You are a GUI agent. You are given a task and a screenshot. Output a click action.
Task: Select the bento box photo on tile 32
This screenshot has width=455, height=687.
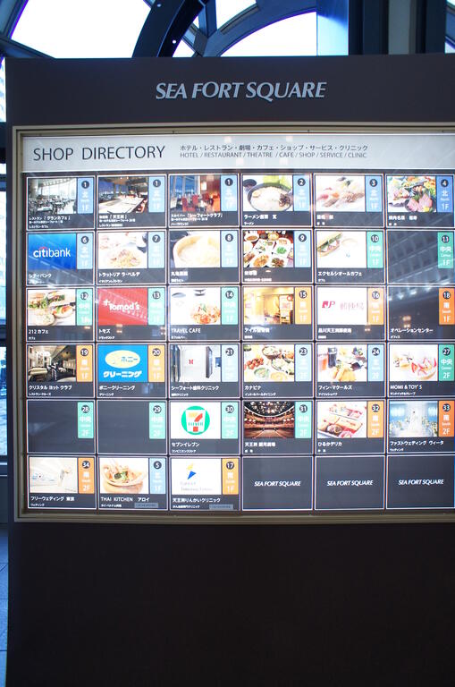tap(342, 420)
